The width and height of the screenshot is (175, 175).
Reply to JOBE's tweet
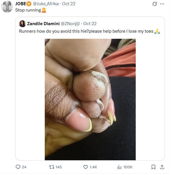18,167
